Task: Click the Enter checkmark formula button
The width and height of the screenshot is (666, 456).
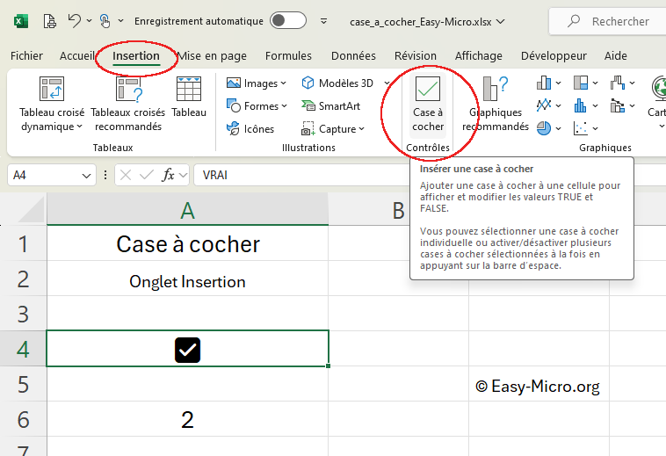Action: pyautogui.click(x=147, y=175)
